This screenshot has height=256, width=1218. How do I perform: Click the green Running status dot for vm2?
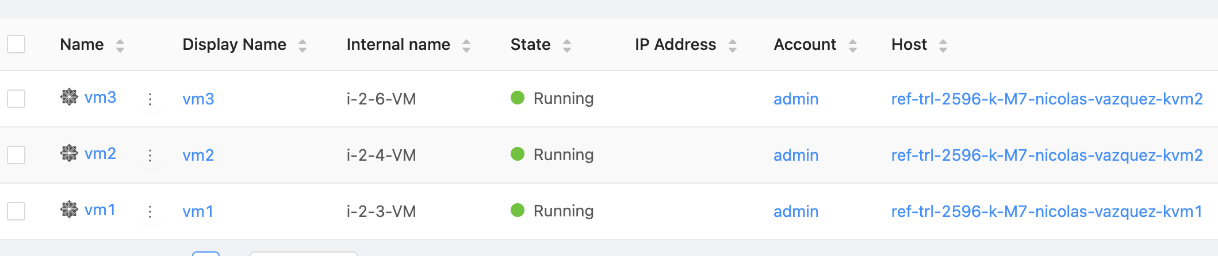coord(518,154)
